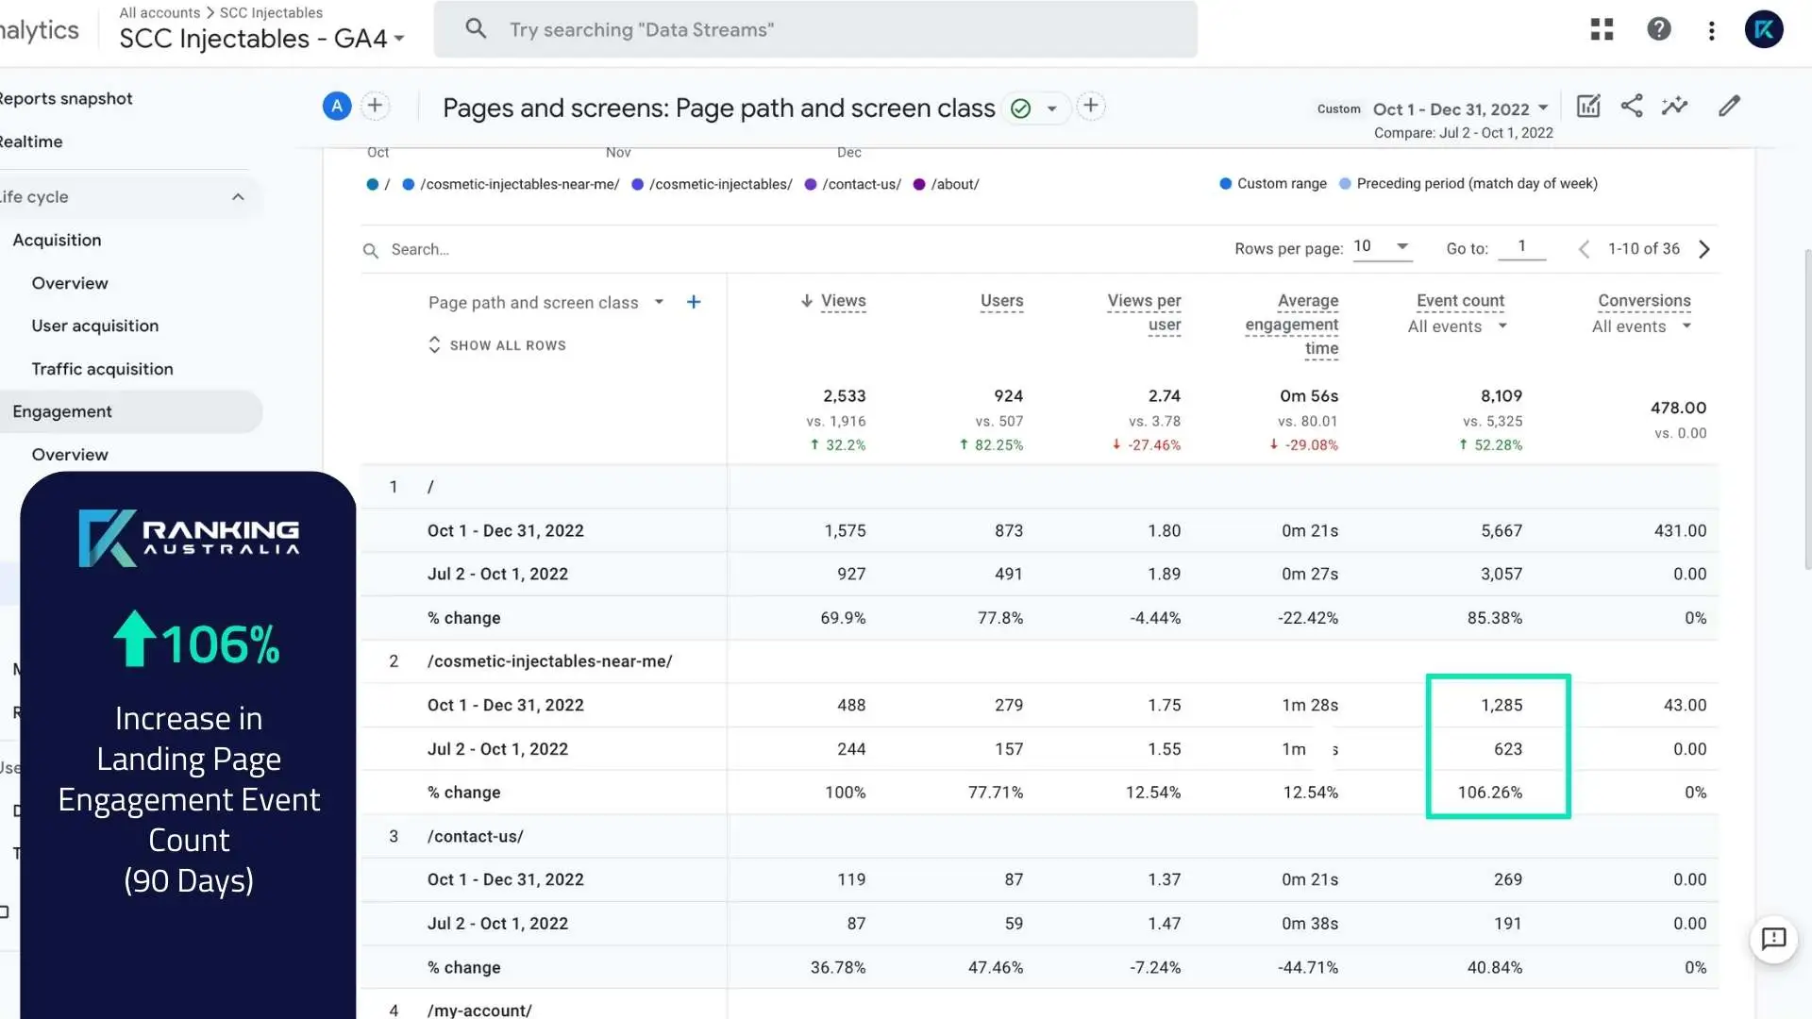
Task: Open the Google apps grid icon
Action: (x=1602, y=29)
